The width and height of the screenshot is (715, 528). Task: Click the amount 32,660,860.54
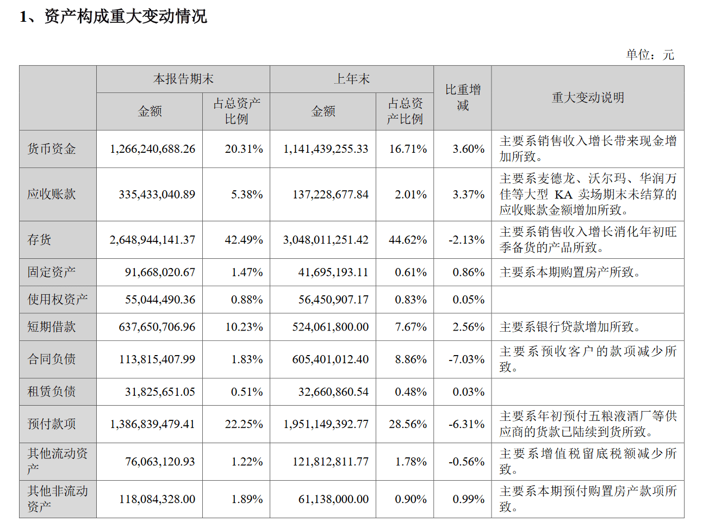[x=333, y=392]
